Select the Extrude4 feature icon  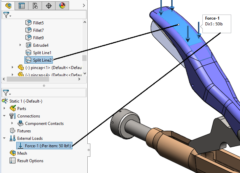28,45
